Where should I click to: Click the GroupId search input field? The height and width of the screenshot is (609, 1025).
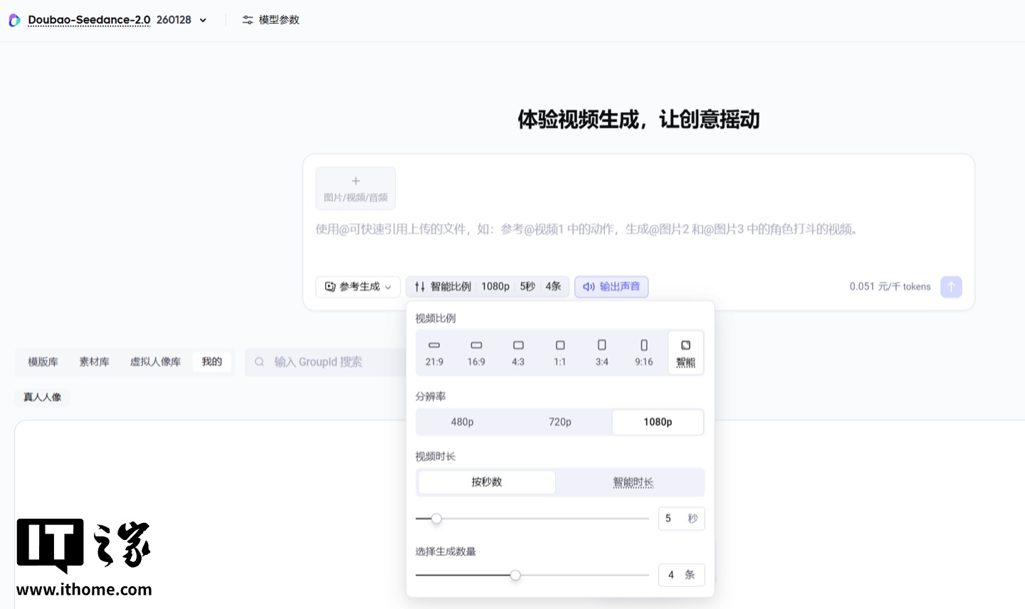pos(327,361)
